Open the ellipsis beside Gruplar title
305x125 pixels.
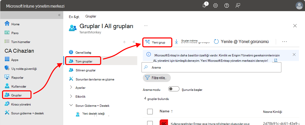coord(146,26)
